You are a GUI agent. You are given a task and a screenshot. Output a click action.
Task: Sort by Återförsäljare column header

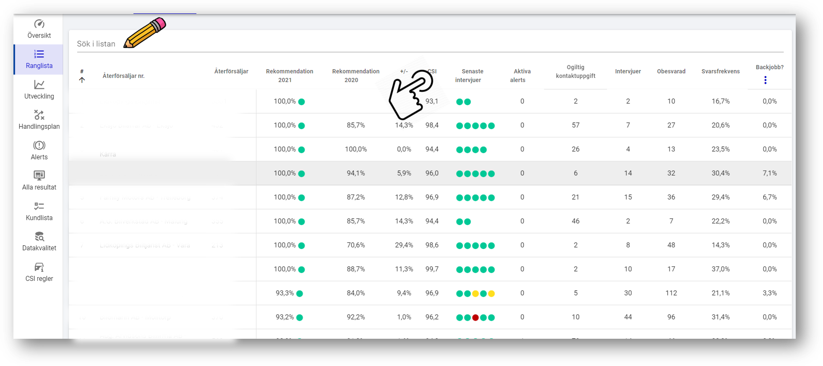pos(231,71)
